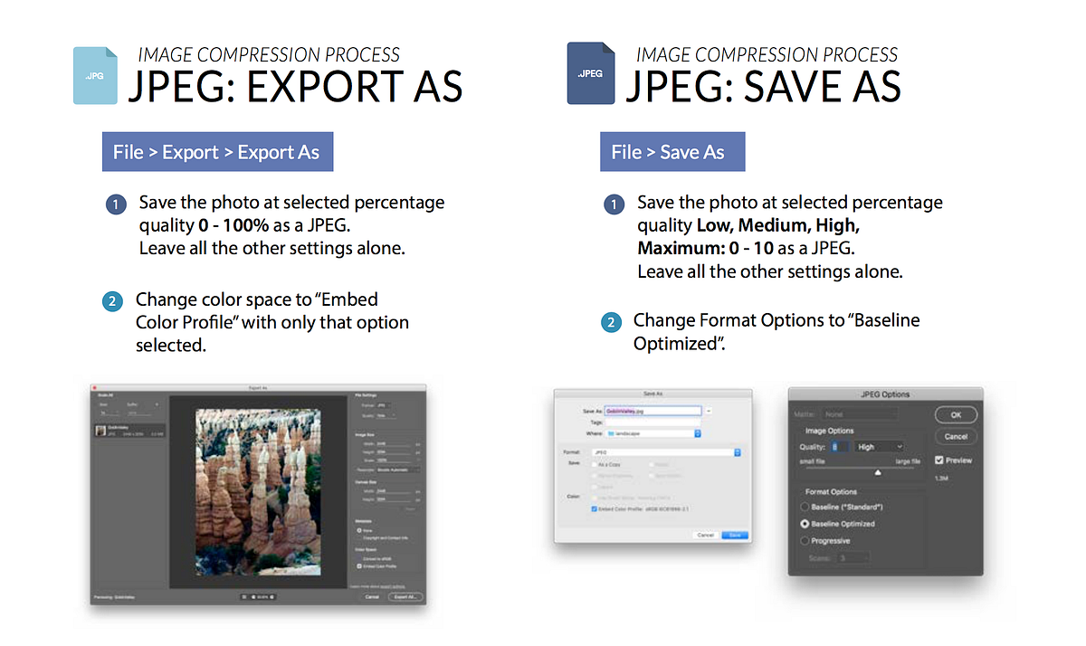Screen dimensions: 1086x646
Task: Click Canvas Size Width field
Action: [x=393, y=491]
